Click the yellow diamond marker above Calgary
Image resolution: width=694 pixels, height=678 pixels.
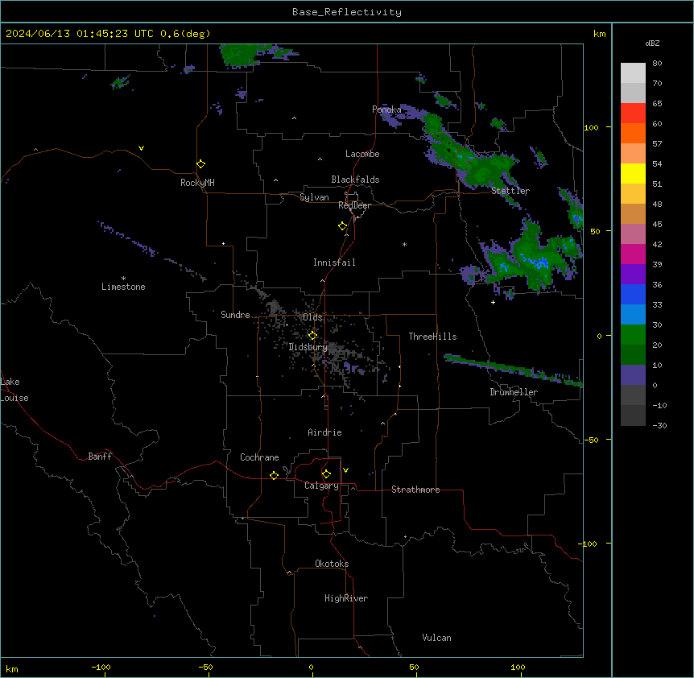point(326,474)
